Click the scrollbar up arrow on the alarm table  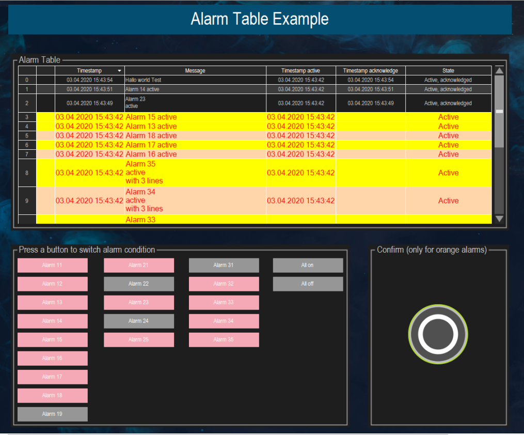499,71
